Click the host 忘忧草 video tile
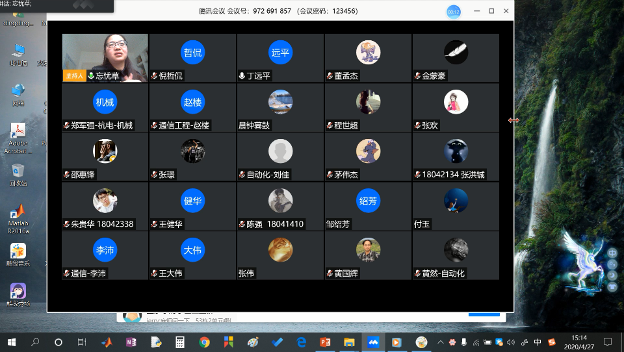624x352 pixels. point(105,58)
